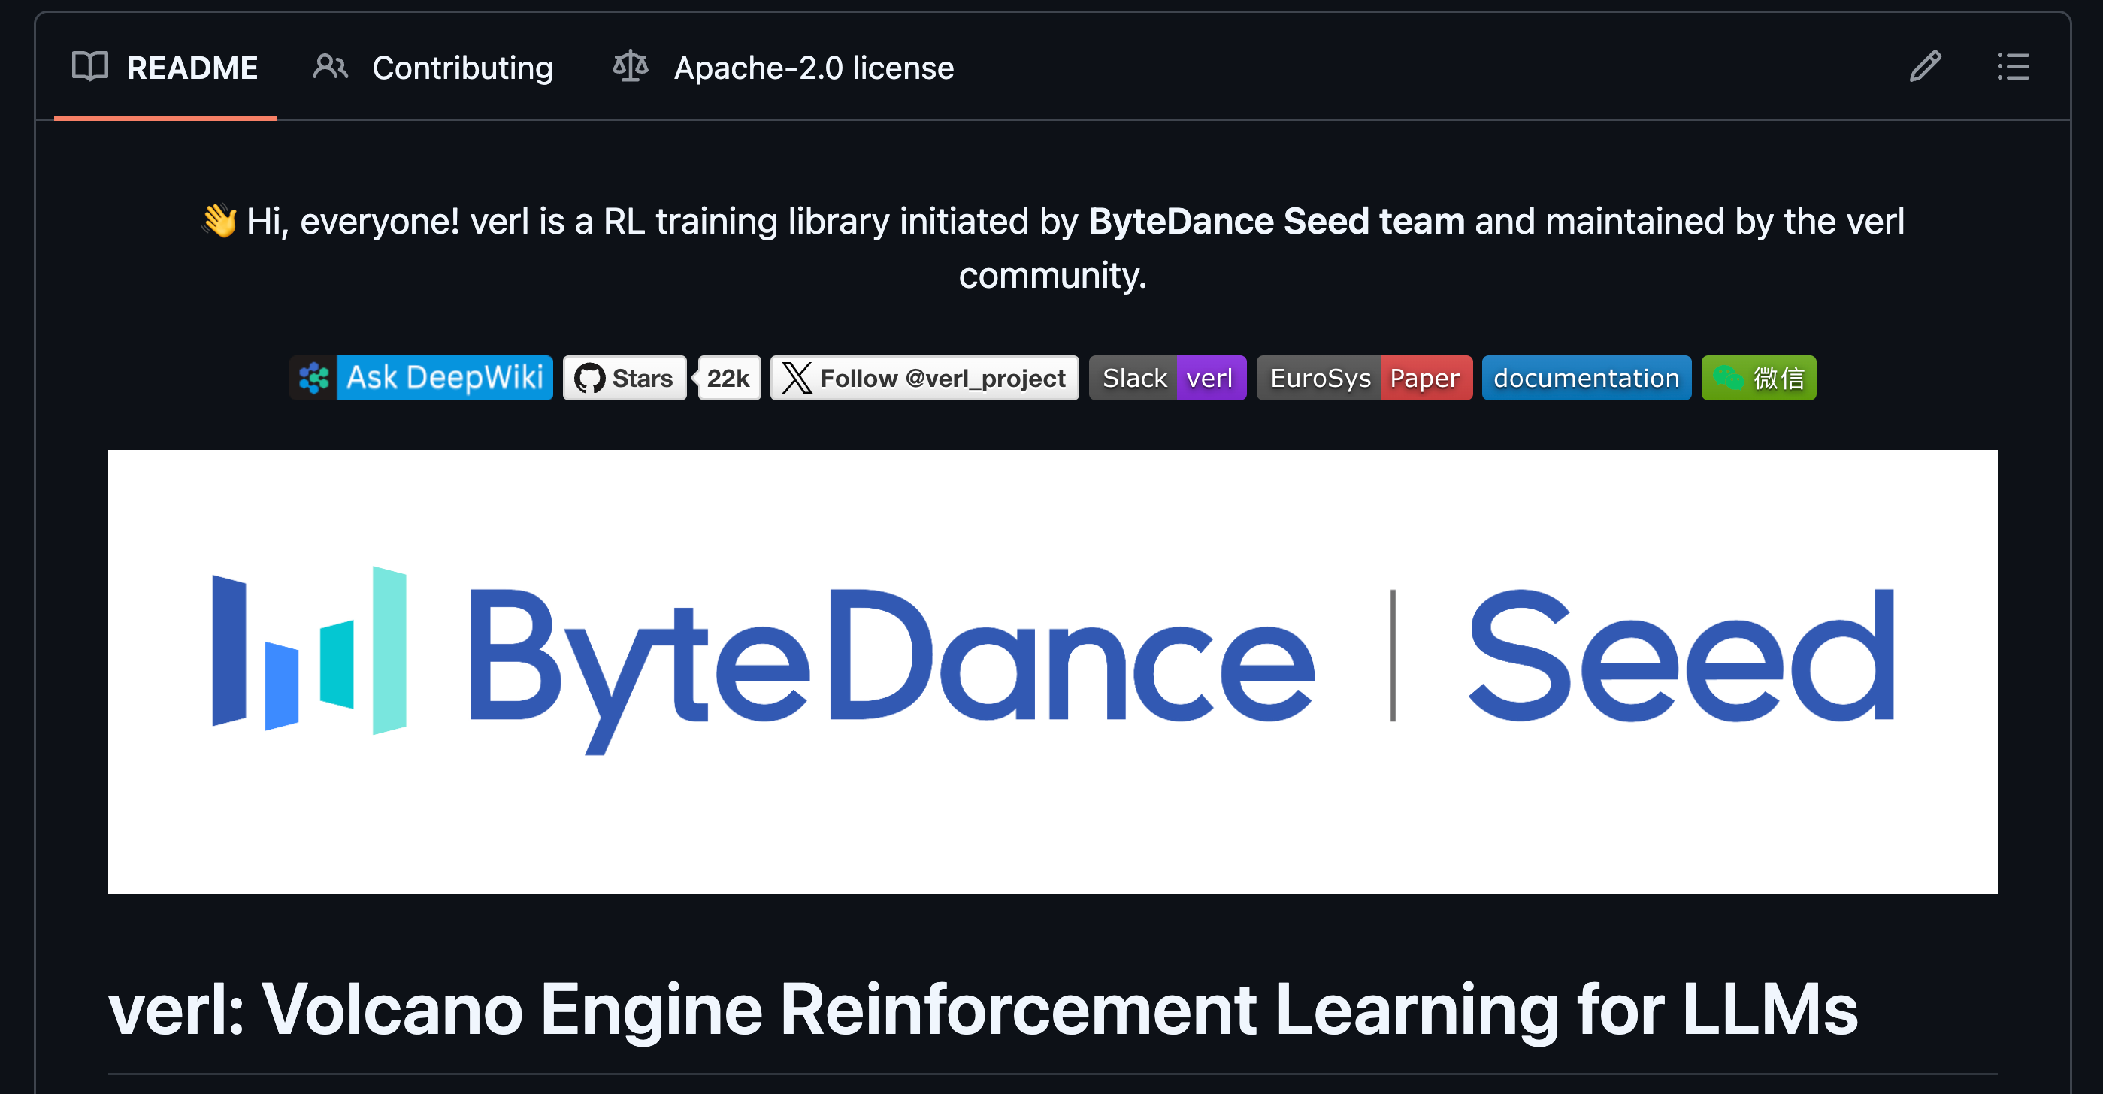Screen dimensions: 2103x1094
Task: Open the Apache-2.0 license tab
Action: pyautogui.click(x=783, y=68)
